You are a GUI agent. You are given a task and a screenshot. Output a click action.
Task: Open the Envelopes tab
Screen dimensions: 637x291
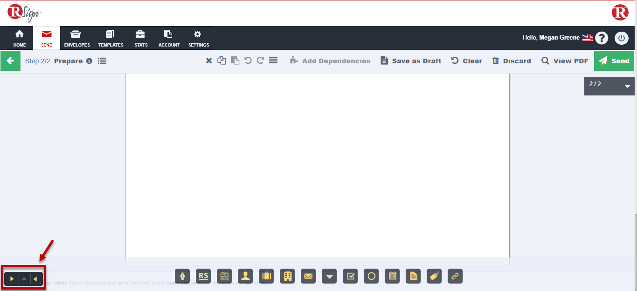(77, 38)
